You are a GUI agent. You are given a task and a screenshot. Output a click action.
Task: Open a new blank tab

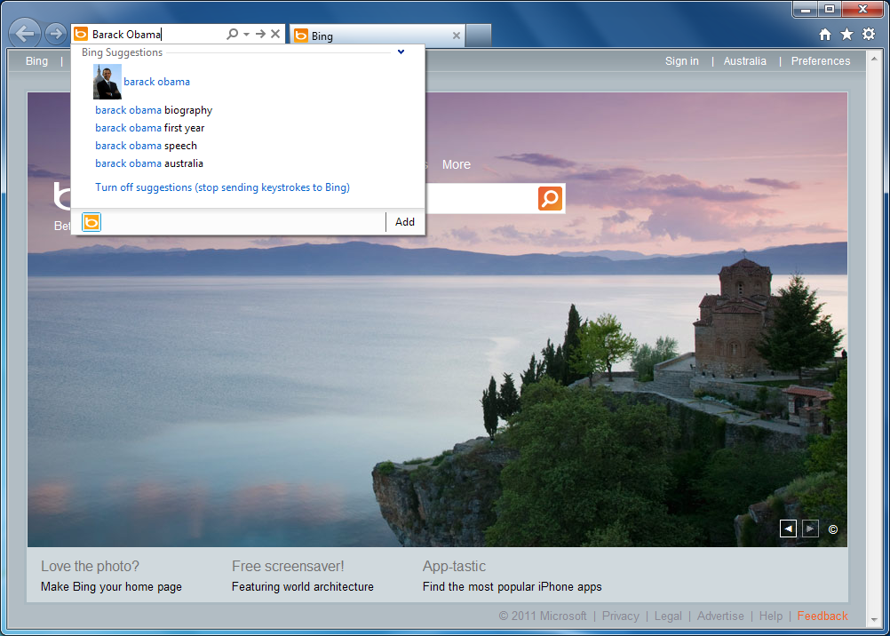[x=479, y=36]
